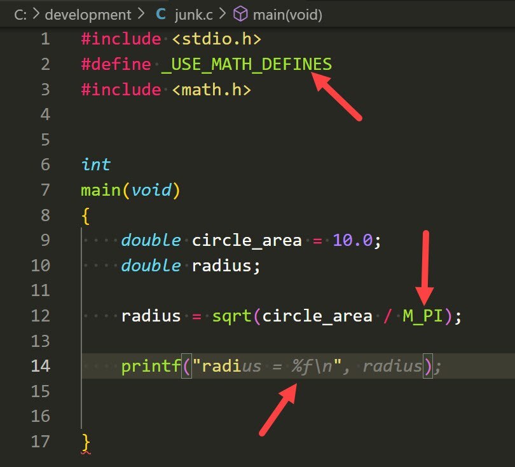Click the circle_area variable on line 9

(247, 241)
